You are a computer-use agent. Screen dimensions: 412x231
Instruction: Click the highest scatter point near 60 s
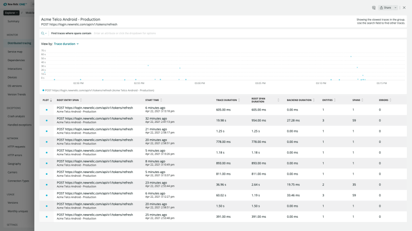(351, 57)
